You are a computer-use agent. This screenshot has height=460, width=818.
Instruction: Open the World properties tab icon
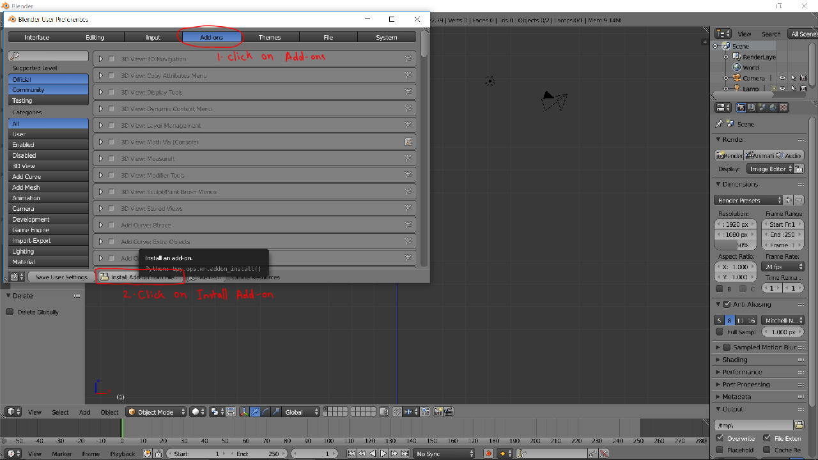(773, 107)
